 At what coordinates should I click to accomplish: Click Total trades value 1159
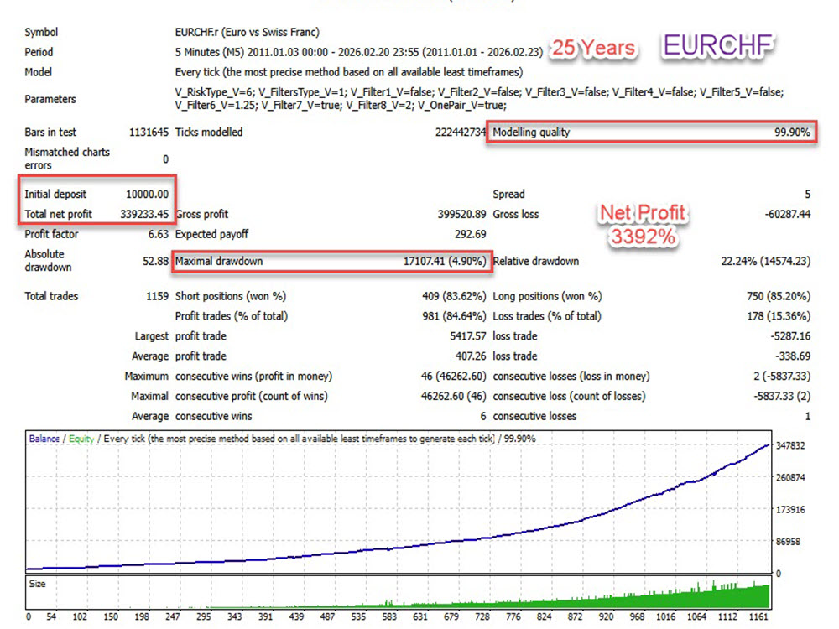(158, 296)
